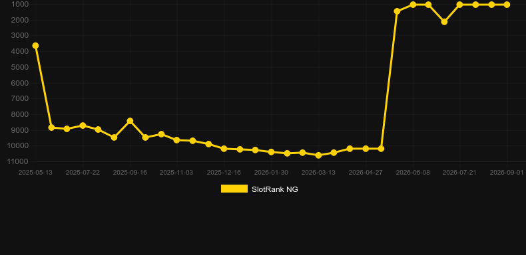Select the data point above 2026-07-21

pyautogui.click(x=459, y=5)
